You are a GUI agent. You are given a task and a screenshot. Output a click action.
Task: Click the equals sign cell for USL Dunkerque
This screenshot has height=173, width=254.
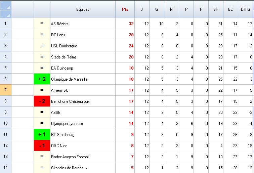[x=42, y=46]
